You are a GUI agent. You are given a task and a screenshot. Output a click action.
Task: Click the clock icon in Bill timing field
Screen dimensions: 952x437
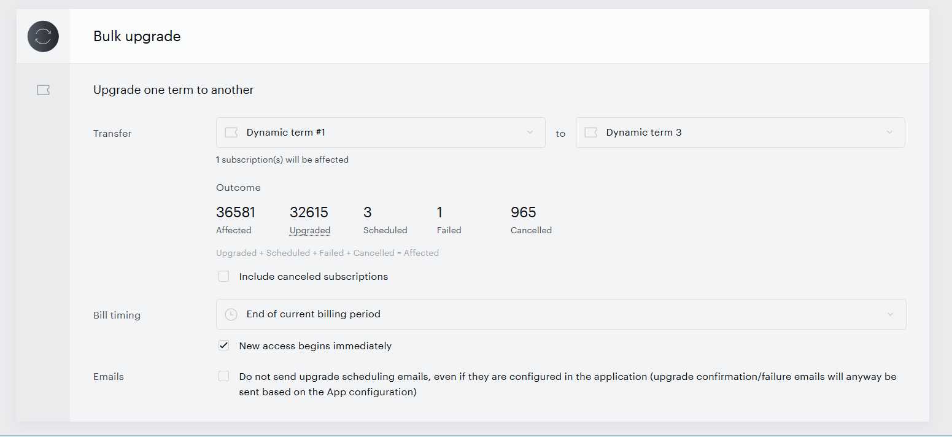pos(231,314)
